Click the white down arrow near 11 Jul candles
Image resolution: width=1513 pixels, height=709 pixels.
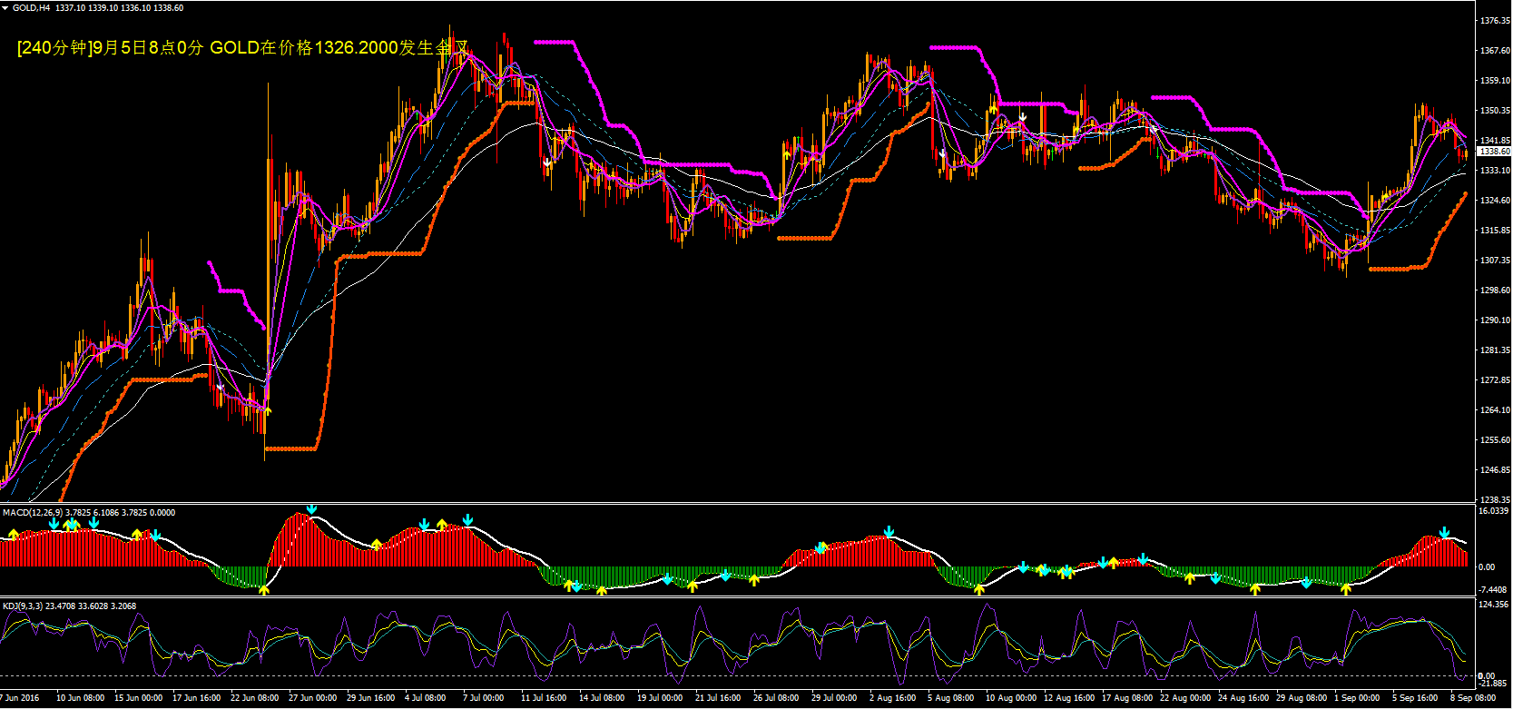[x=548, y=163]
